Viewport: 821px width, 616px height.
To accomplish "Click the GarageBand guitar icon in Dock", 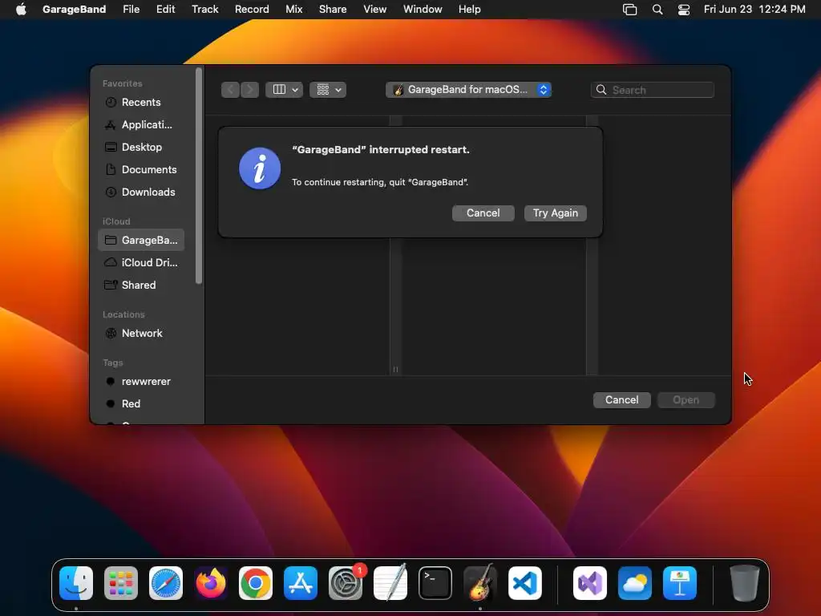I will 480,582.
